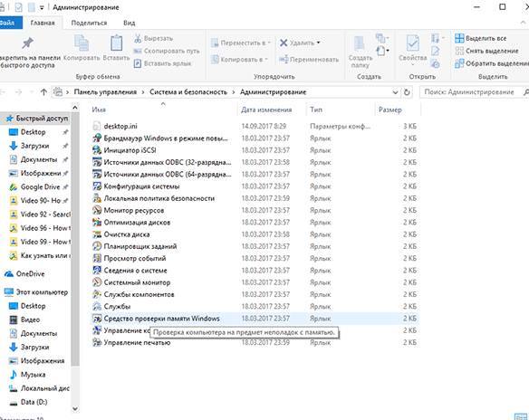The image size is (529, 420).
Task: Open Quick Access Toolbar customize dropdown
Action: 42,7
